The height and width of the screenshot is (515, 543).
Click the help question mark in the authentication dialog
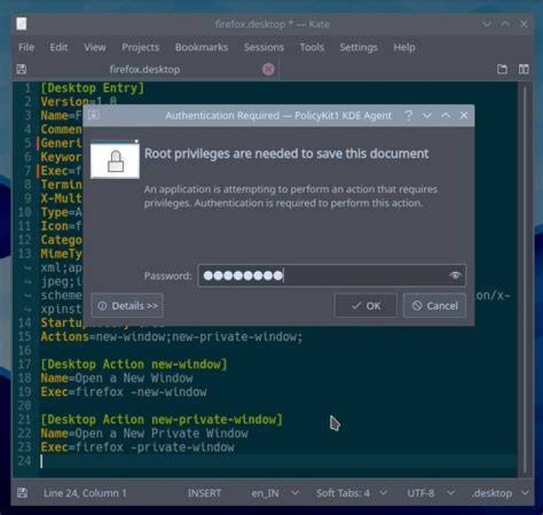click(409, 115)
